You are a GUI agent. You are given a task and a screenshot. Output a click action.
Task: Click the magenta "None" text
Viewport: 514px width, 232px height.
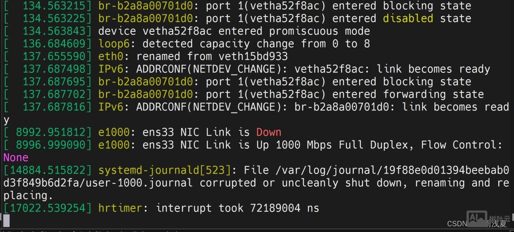pos(16,158)
